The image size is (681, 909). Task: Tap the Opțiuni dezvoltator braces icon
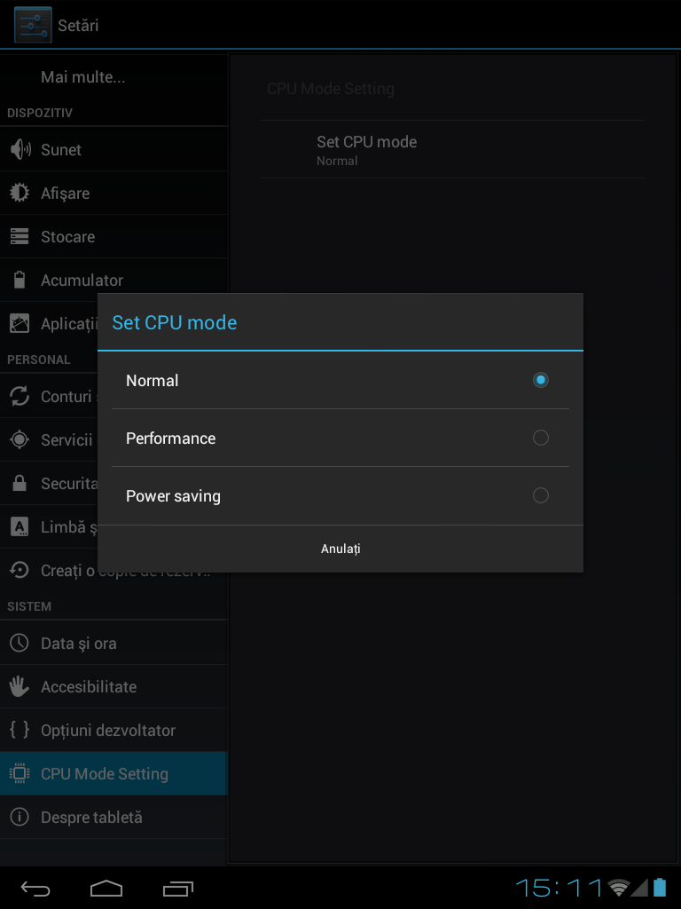click(x=20, y=730)
